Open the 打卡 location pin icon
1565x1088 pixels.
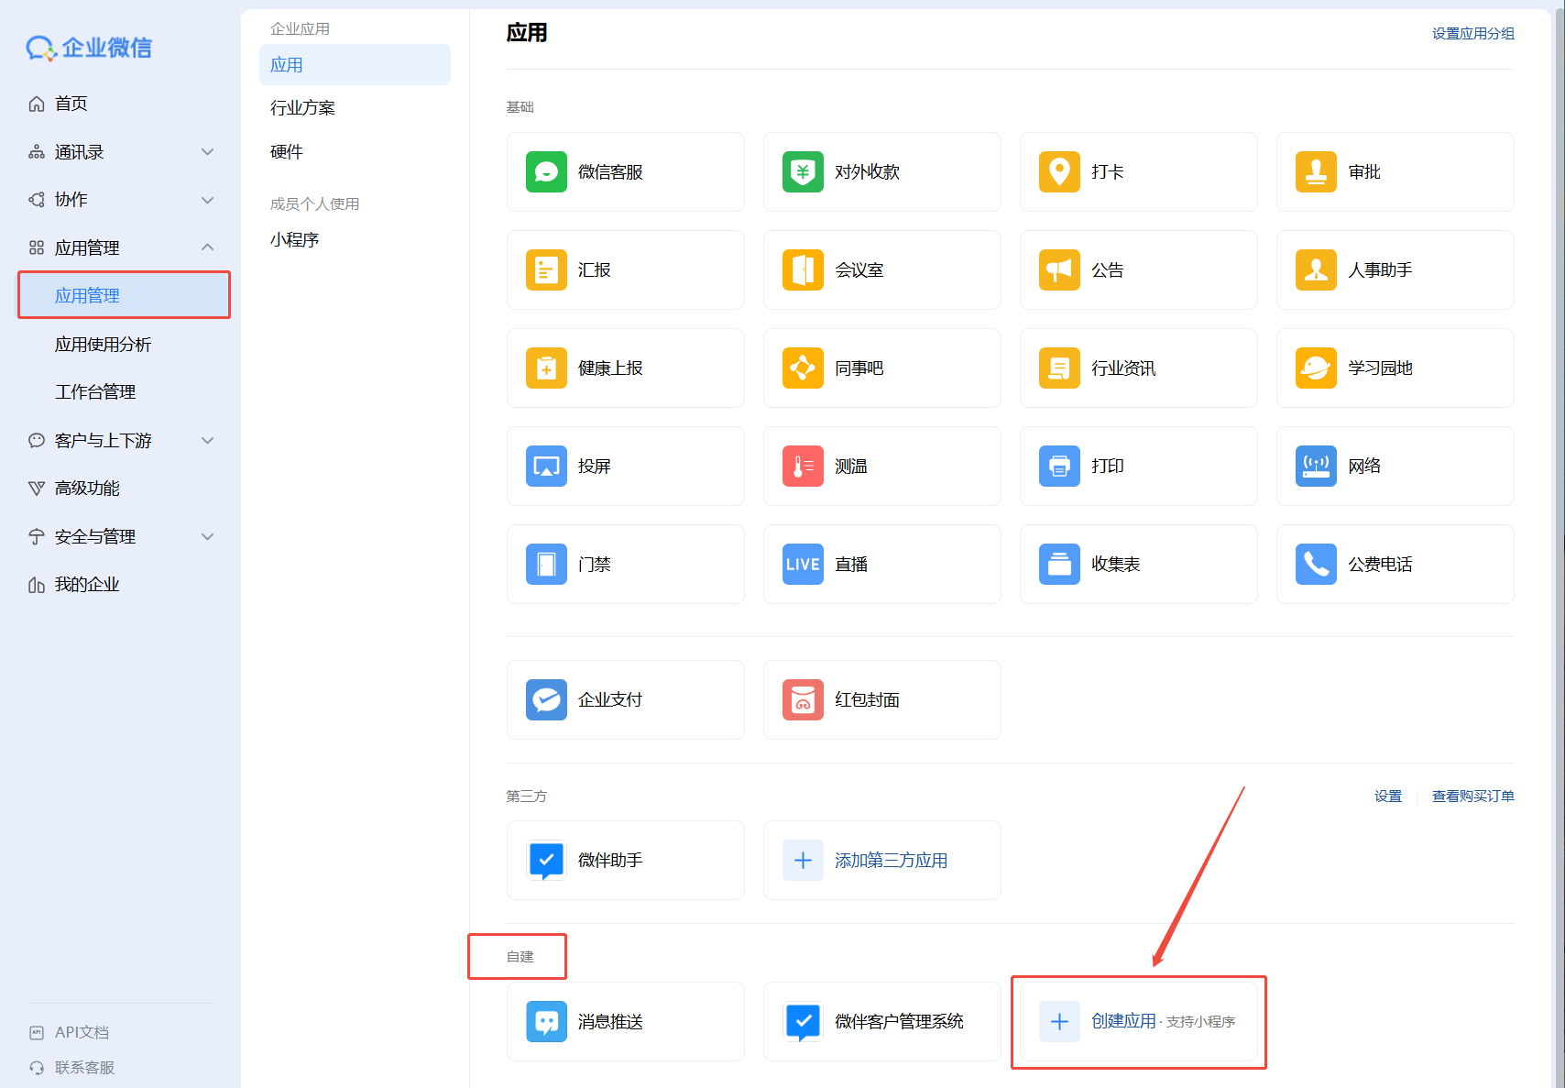click(x=1059, y=172)
